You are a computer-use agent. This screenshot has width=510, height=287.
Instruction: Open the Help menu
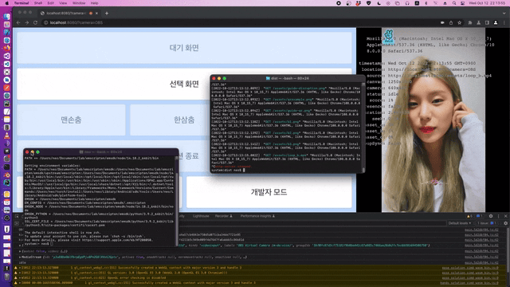(x=94, y=3)
